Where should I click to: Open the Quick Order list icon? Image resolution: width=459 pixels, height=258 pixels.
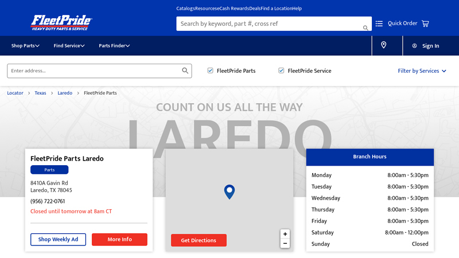[379, 24]
